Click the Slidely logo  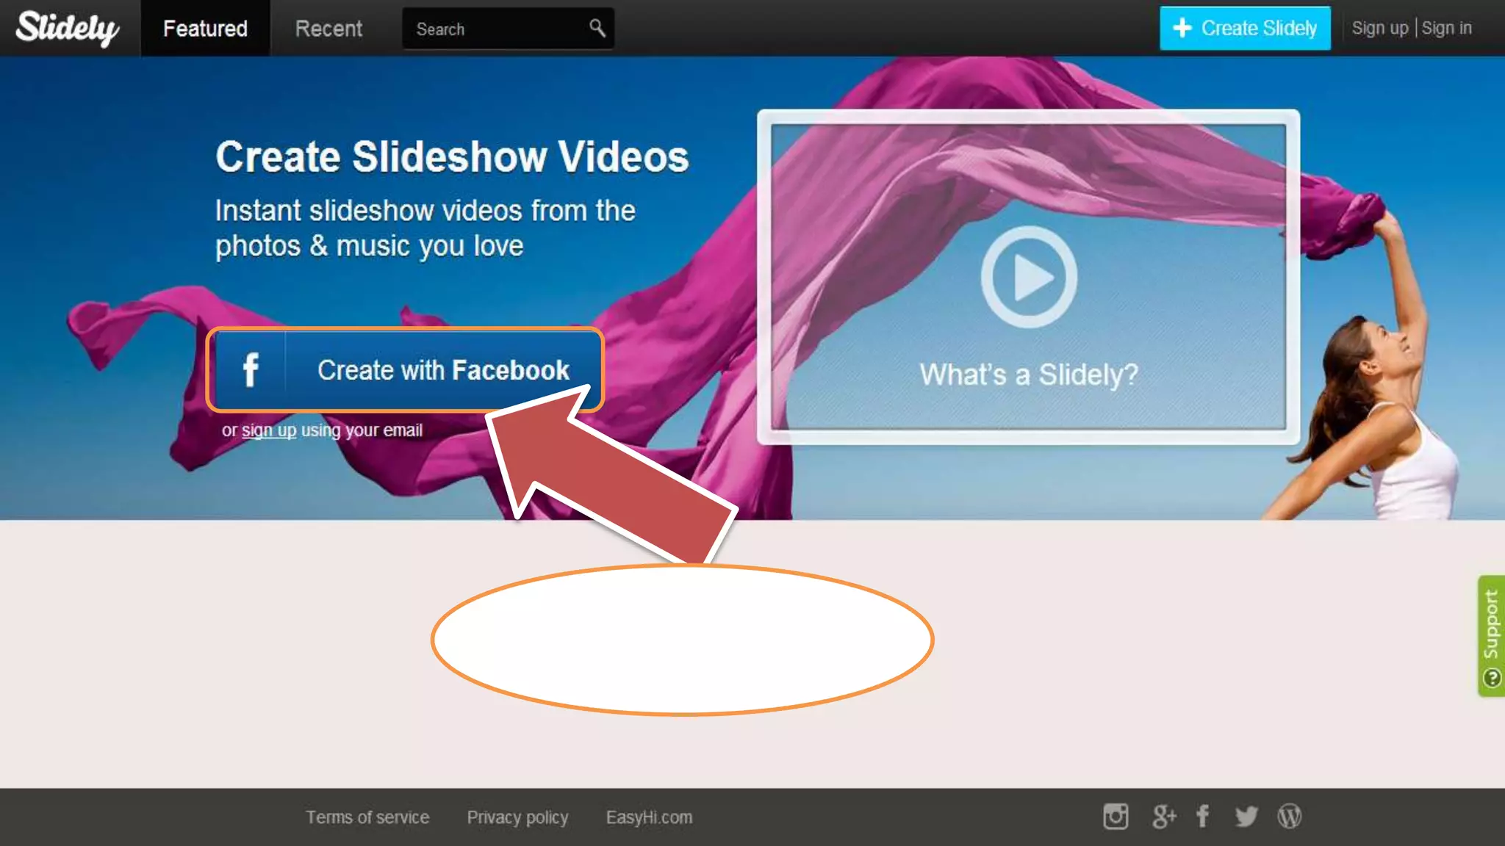coord(67,28)
